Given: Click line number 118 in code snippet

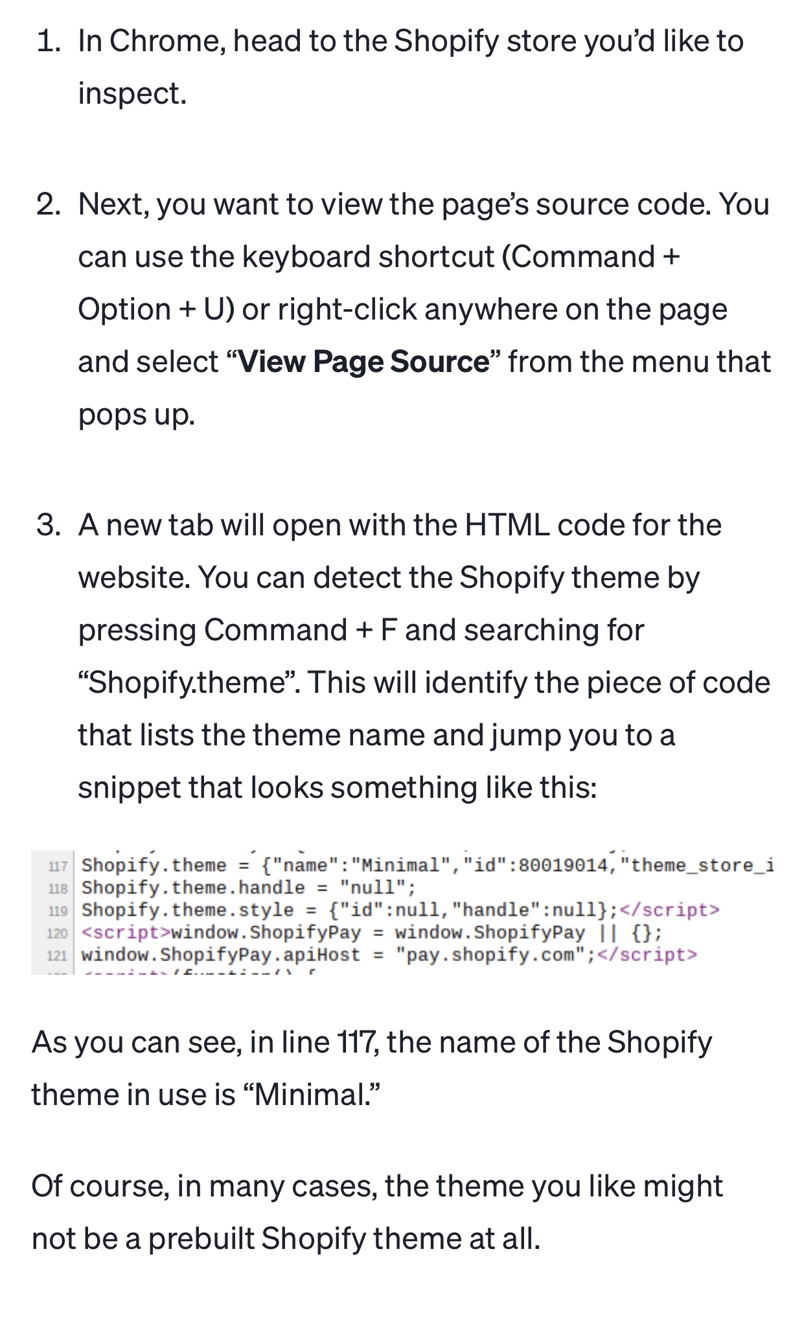Looking at the screenshot, I should point(58,889).
